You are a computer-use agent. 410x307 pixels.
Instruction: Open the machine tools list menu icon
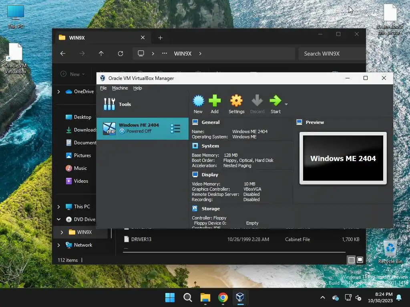click(x=175, y=128)
